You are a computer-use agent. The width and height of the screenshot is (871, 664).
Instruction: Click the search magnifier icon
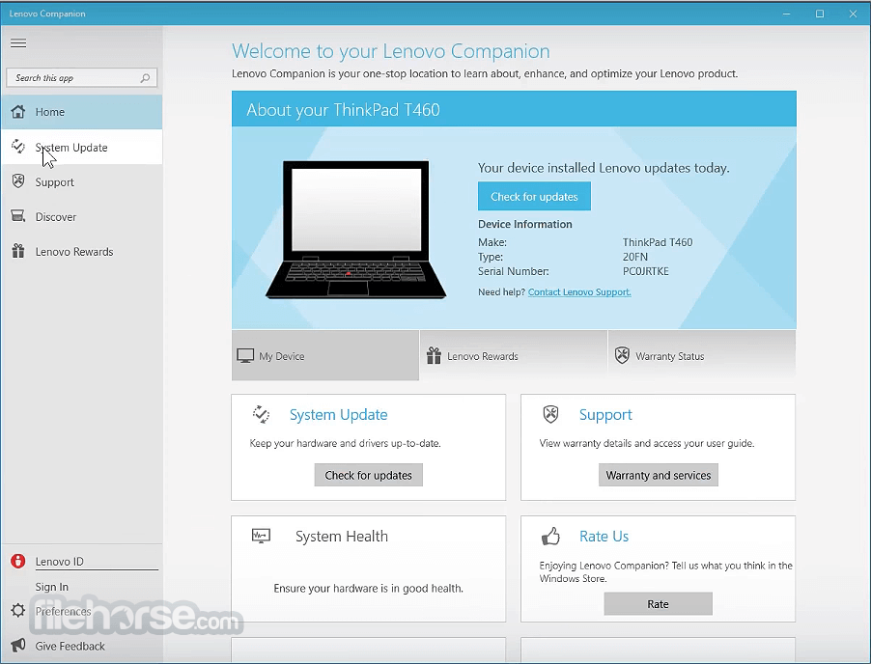point(145,78)
